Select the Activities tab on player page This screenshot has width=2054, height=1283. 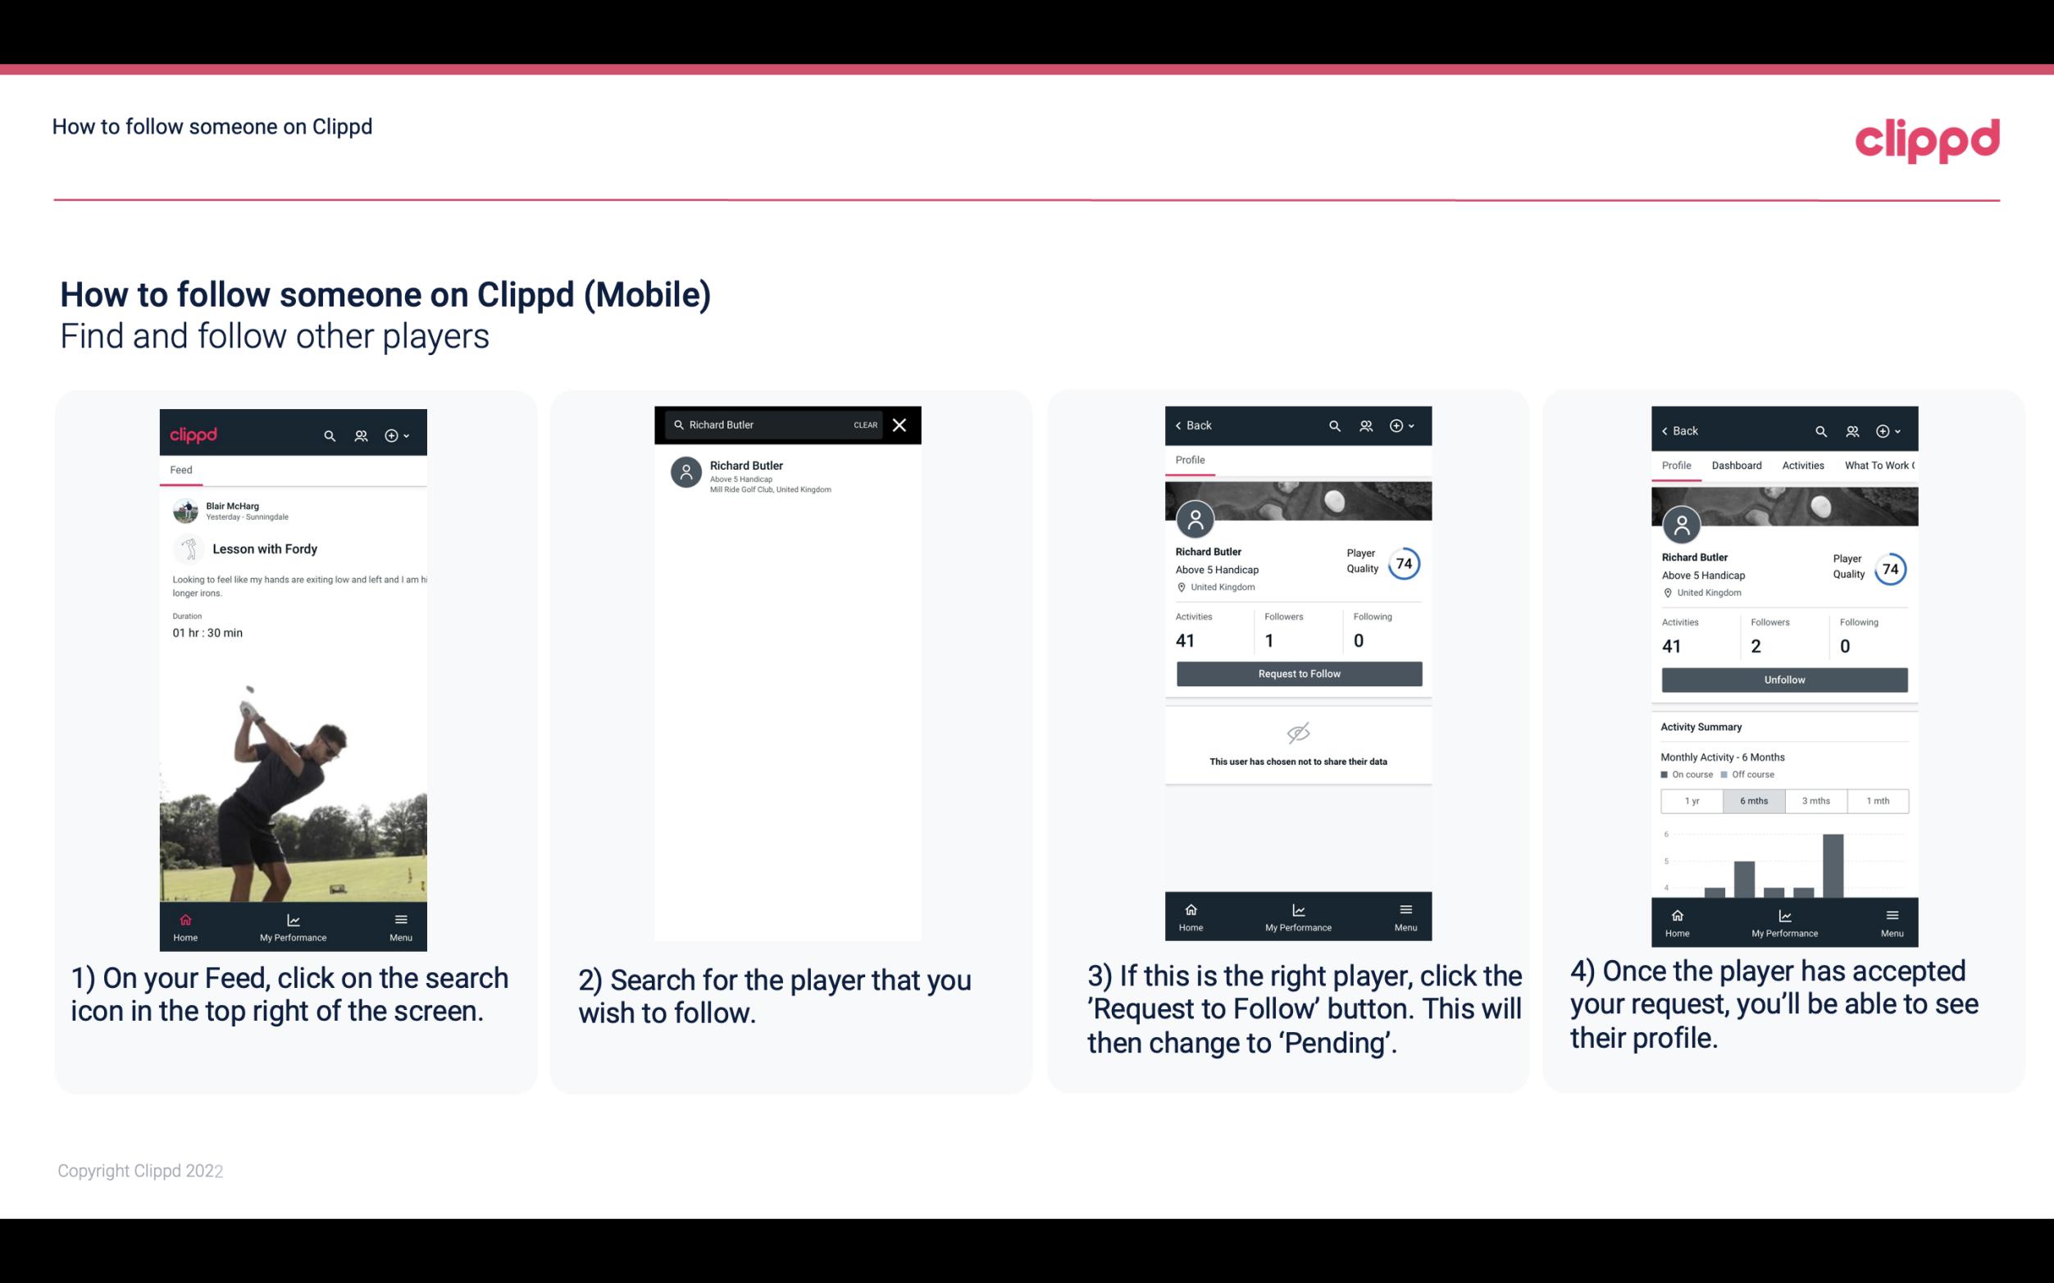coord(1800,464)
